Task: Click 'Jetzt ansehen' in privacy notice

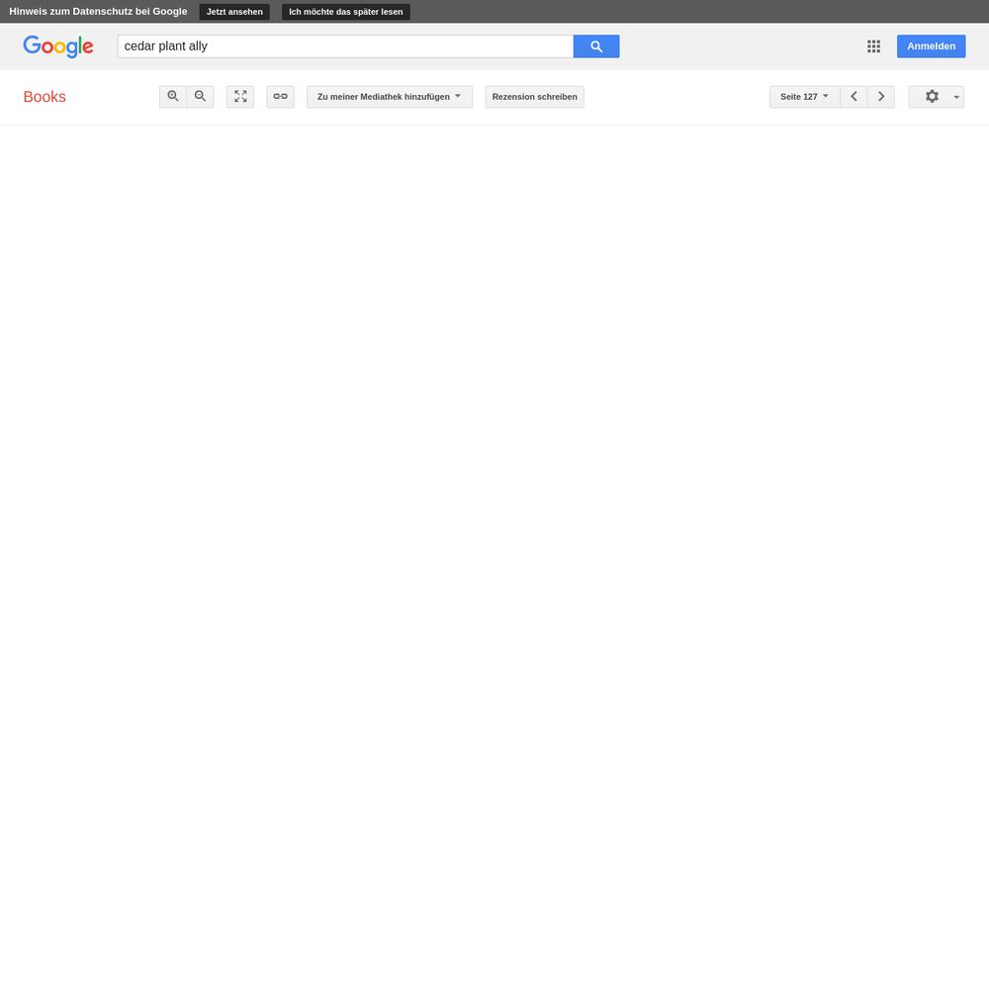Action: pyautogui.click(x=234, y=11)
